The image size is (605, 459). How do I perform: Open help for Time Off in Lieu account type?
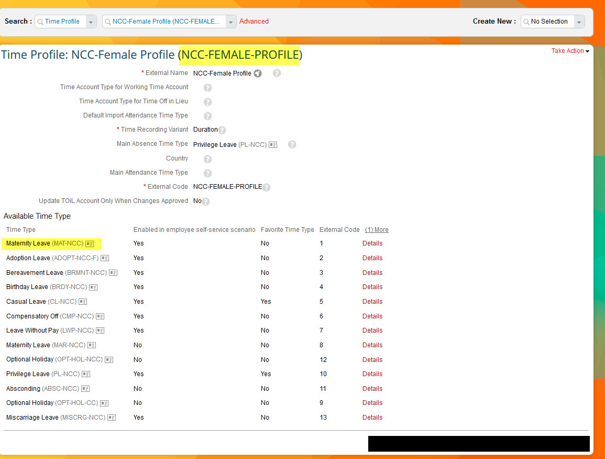tap(207, 102)
